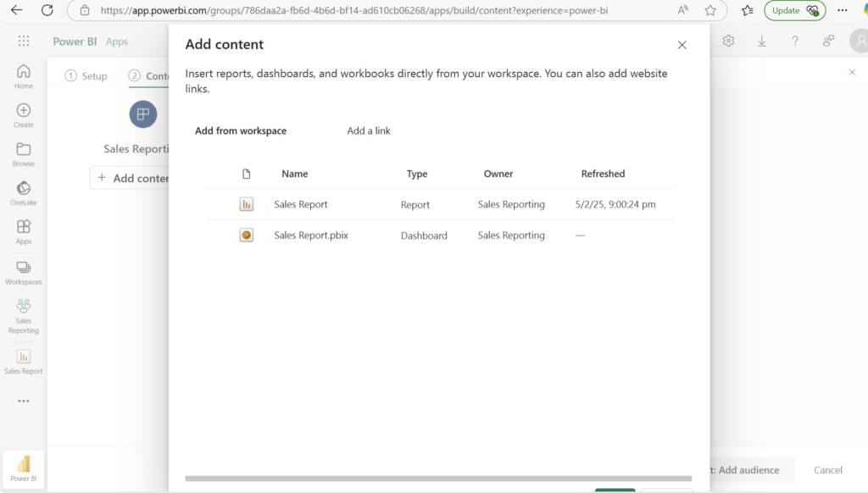Open the Apps sidebar icon
Image resolution: width=868 pixels, height=493 pixels.
24,231
